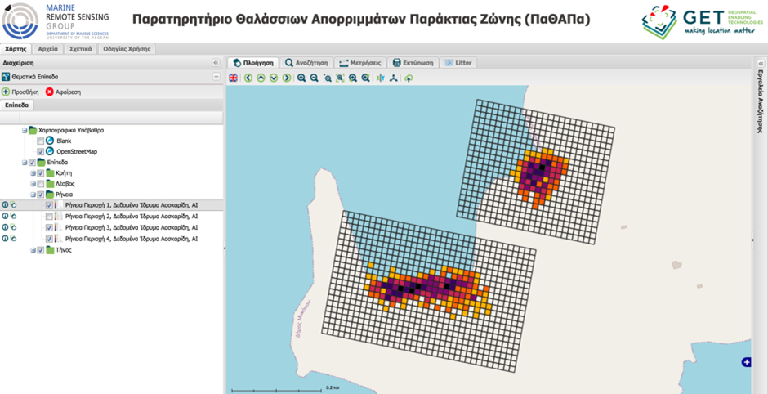Expand the Τήνος folder node
The height and width of the screenshot is (394, 768).
click(x=33, y=250)
